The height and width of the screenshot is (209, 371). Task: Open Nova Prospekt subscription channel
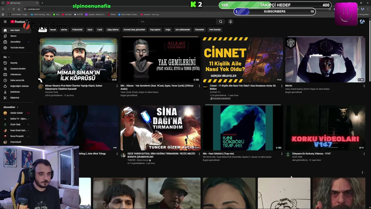click(17, 136)
